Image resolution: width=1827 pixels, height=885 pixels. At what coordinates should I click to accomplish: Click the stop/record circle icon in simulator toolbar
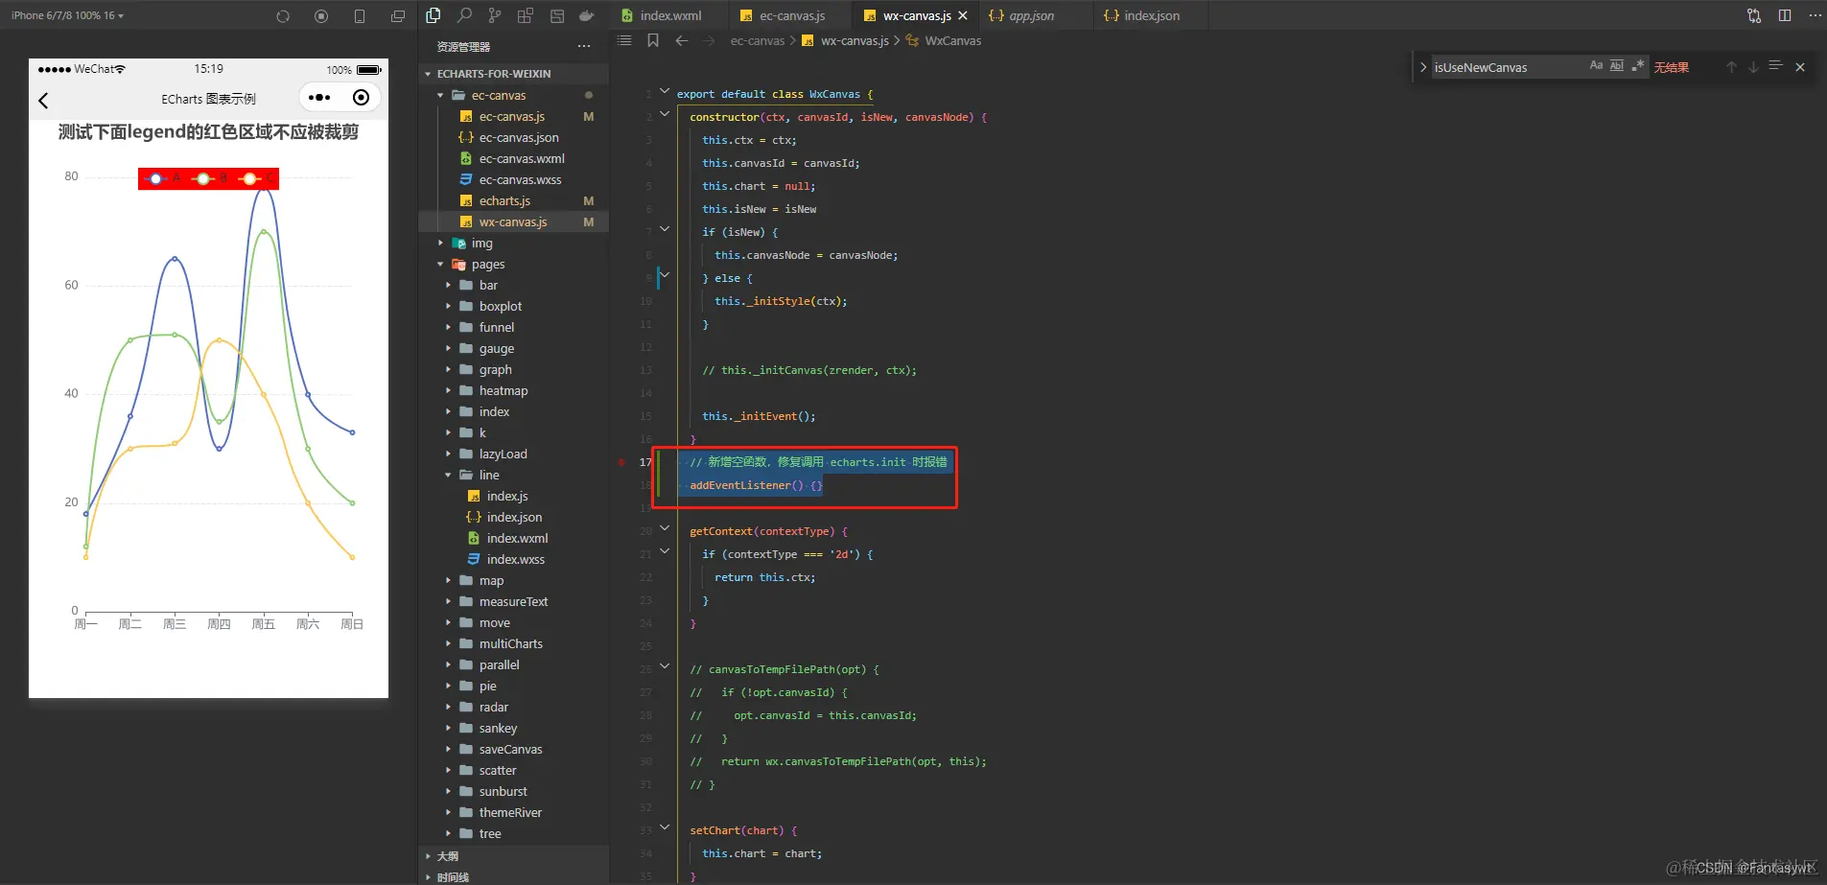pos(321,16)
